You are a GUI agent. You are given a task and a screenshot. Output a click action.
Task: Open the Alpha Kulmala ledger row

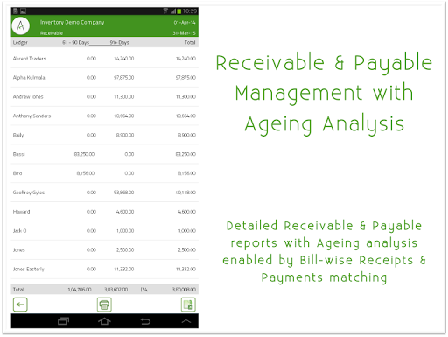104,78
